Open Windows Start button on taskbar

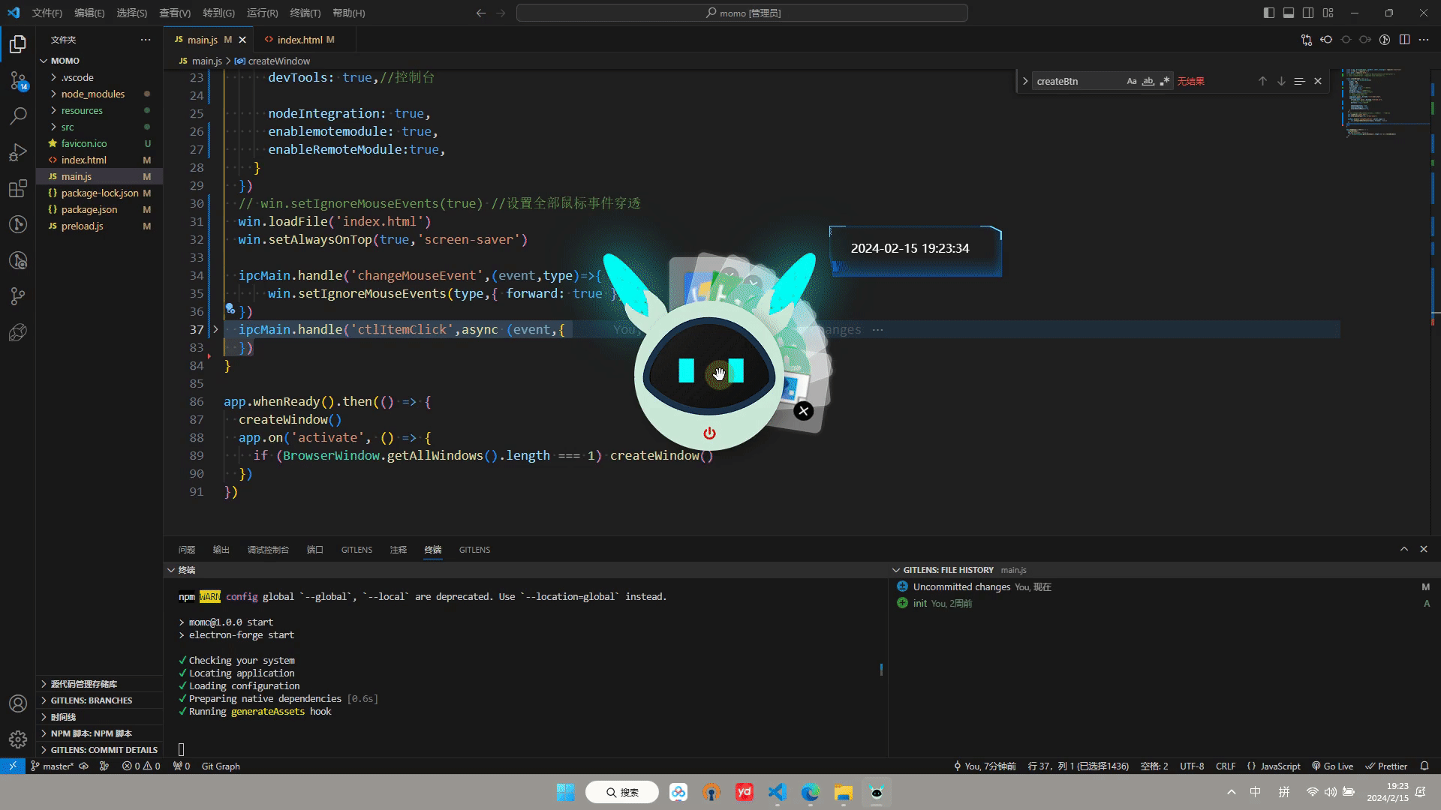tap(565, 792)
